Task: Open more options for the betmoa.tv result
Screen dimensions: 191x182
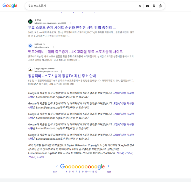Action: point(53,47)
